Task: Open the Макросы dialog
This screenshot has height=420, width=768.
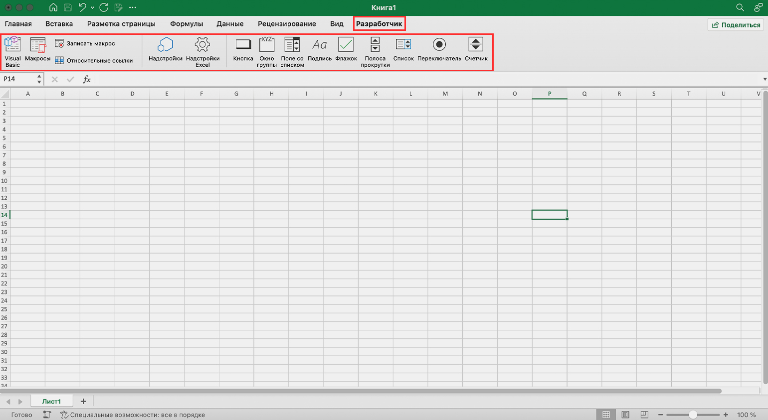Action: [38, 51]
